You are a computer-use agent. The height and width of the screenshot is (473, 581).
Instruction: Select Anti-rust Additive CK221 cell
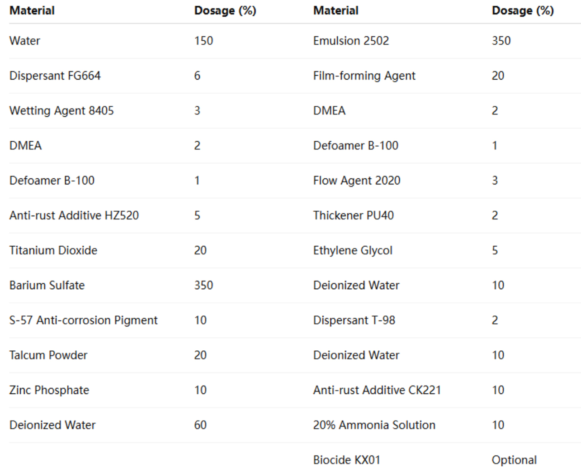[x=377, y=390]
